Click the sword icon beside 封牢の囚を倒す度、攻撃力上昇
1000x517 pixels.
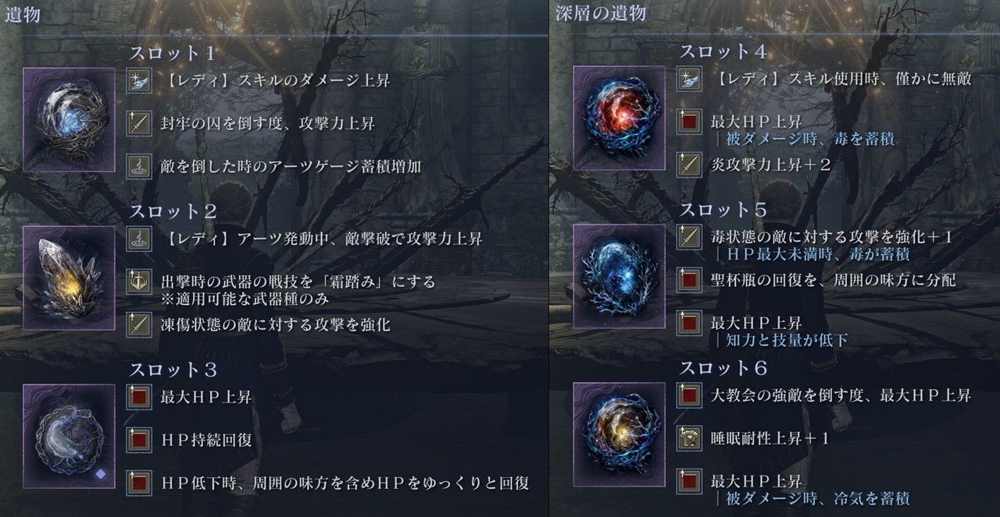point(139,123)
